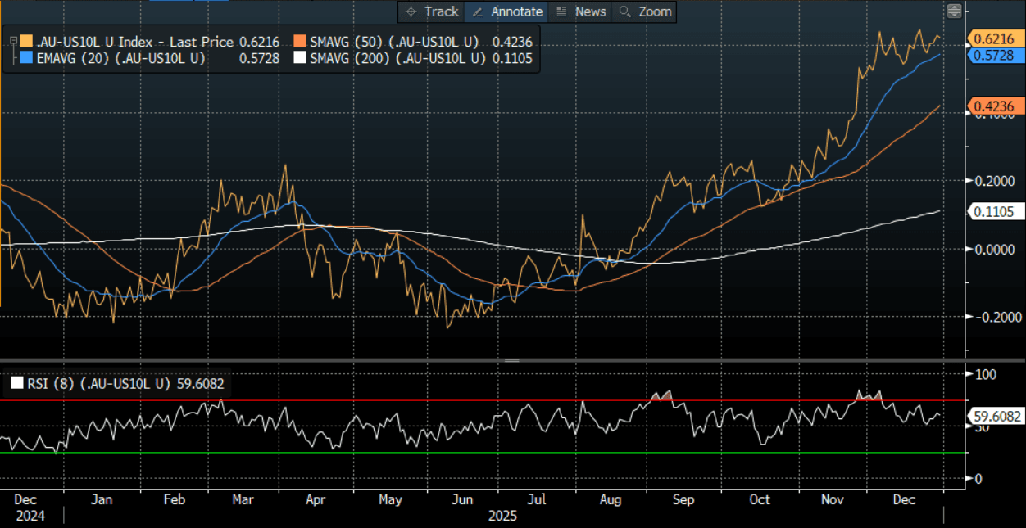The height and width of the screenshot is (528, 1026).
Task: Click the Annotate pencil icon
Action: point(477,11)
